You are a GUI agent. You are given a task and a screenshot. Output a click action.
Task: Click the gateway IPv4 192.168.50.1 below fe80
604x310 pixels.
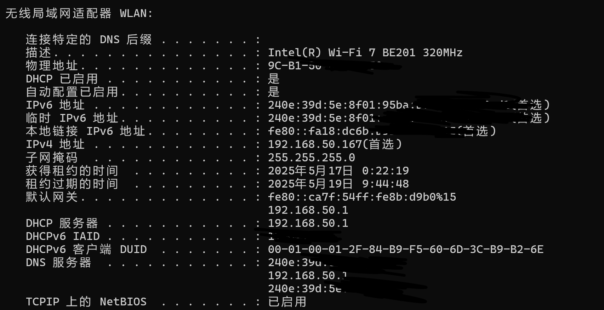(308, 210)
